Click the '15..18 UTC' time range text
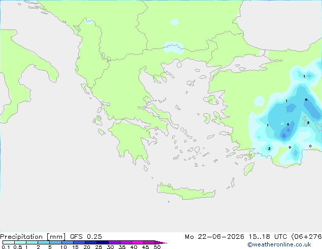The height and width of the screenshot is (249, 322). (x=268, y=237)
